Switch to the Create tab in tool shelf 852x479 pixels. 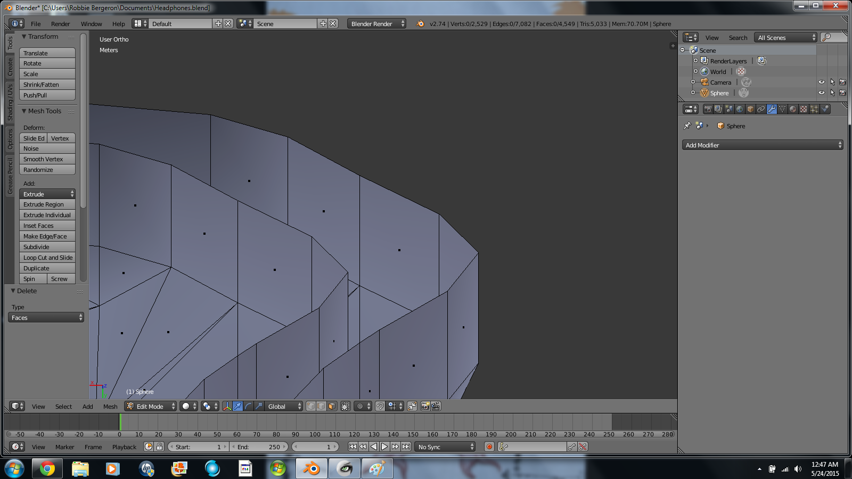coord(10,67)
